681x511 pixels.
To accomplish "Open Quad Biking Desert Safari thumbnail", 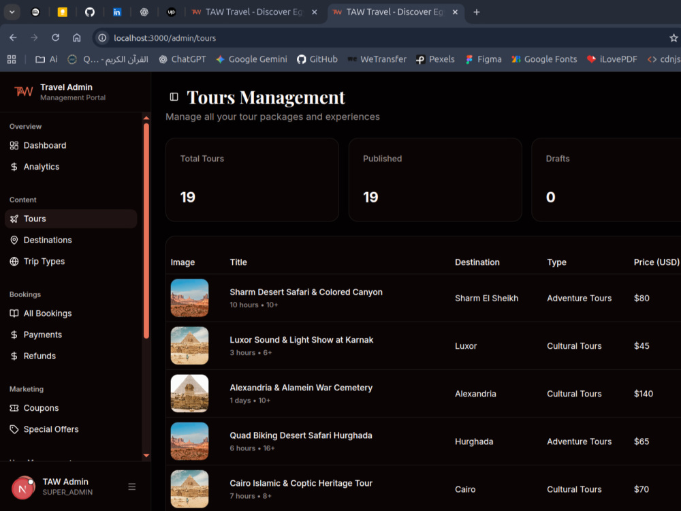I will tap(189, 441).
